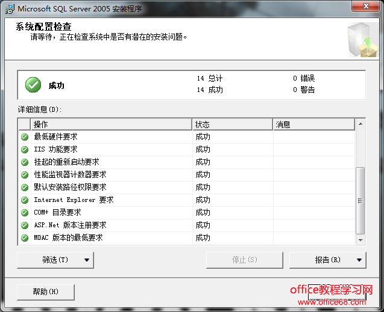The width and height of the screenshot is (384, 312).
Task: Click the 14 总计 summary text
Action: coord(210,78)
